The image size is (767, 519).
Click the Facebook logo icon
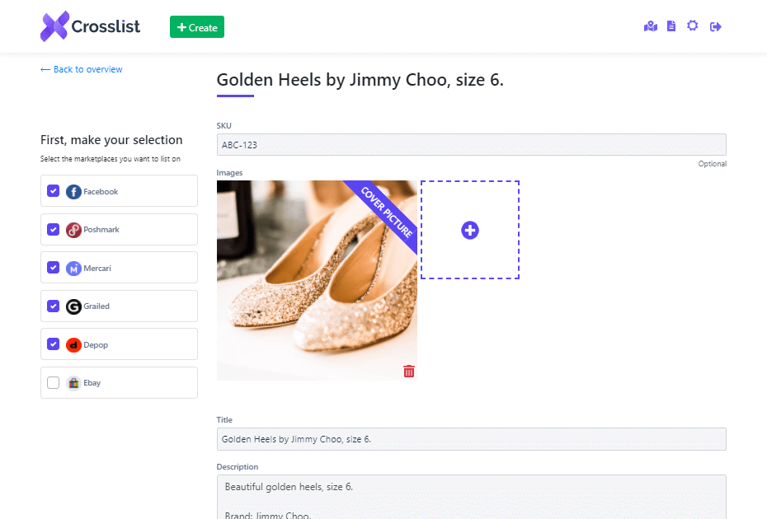click(x=73, y=192)
